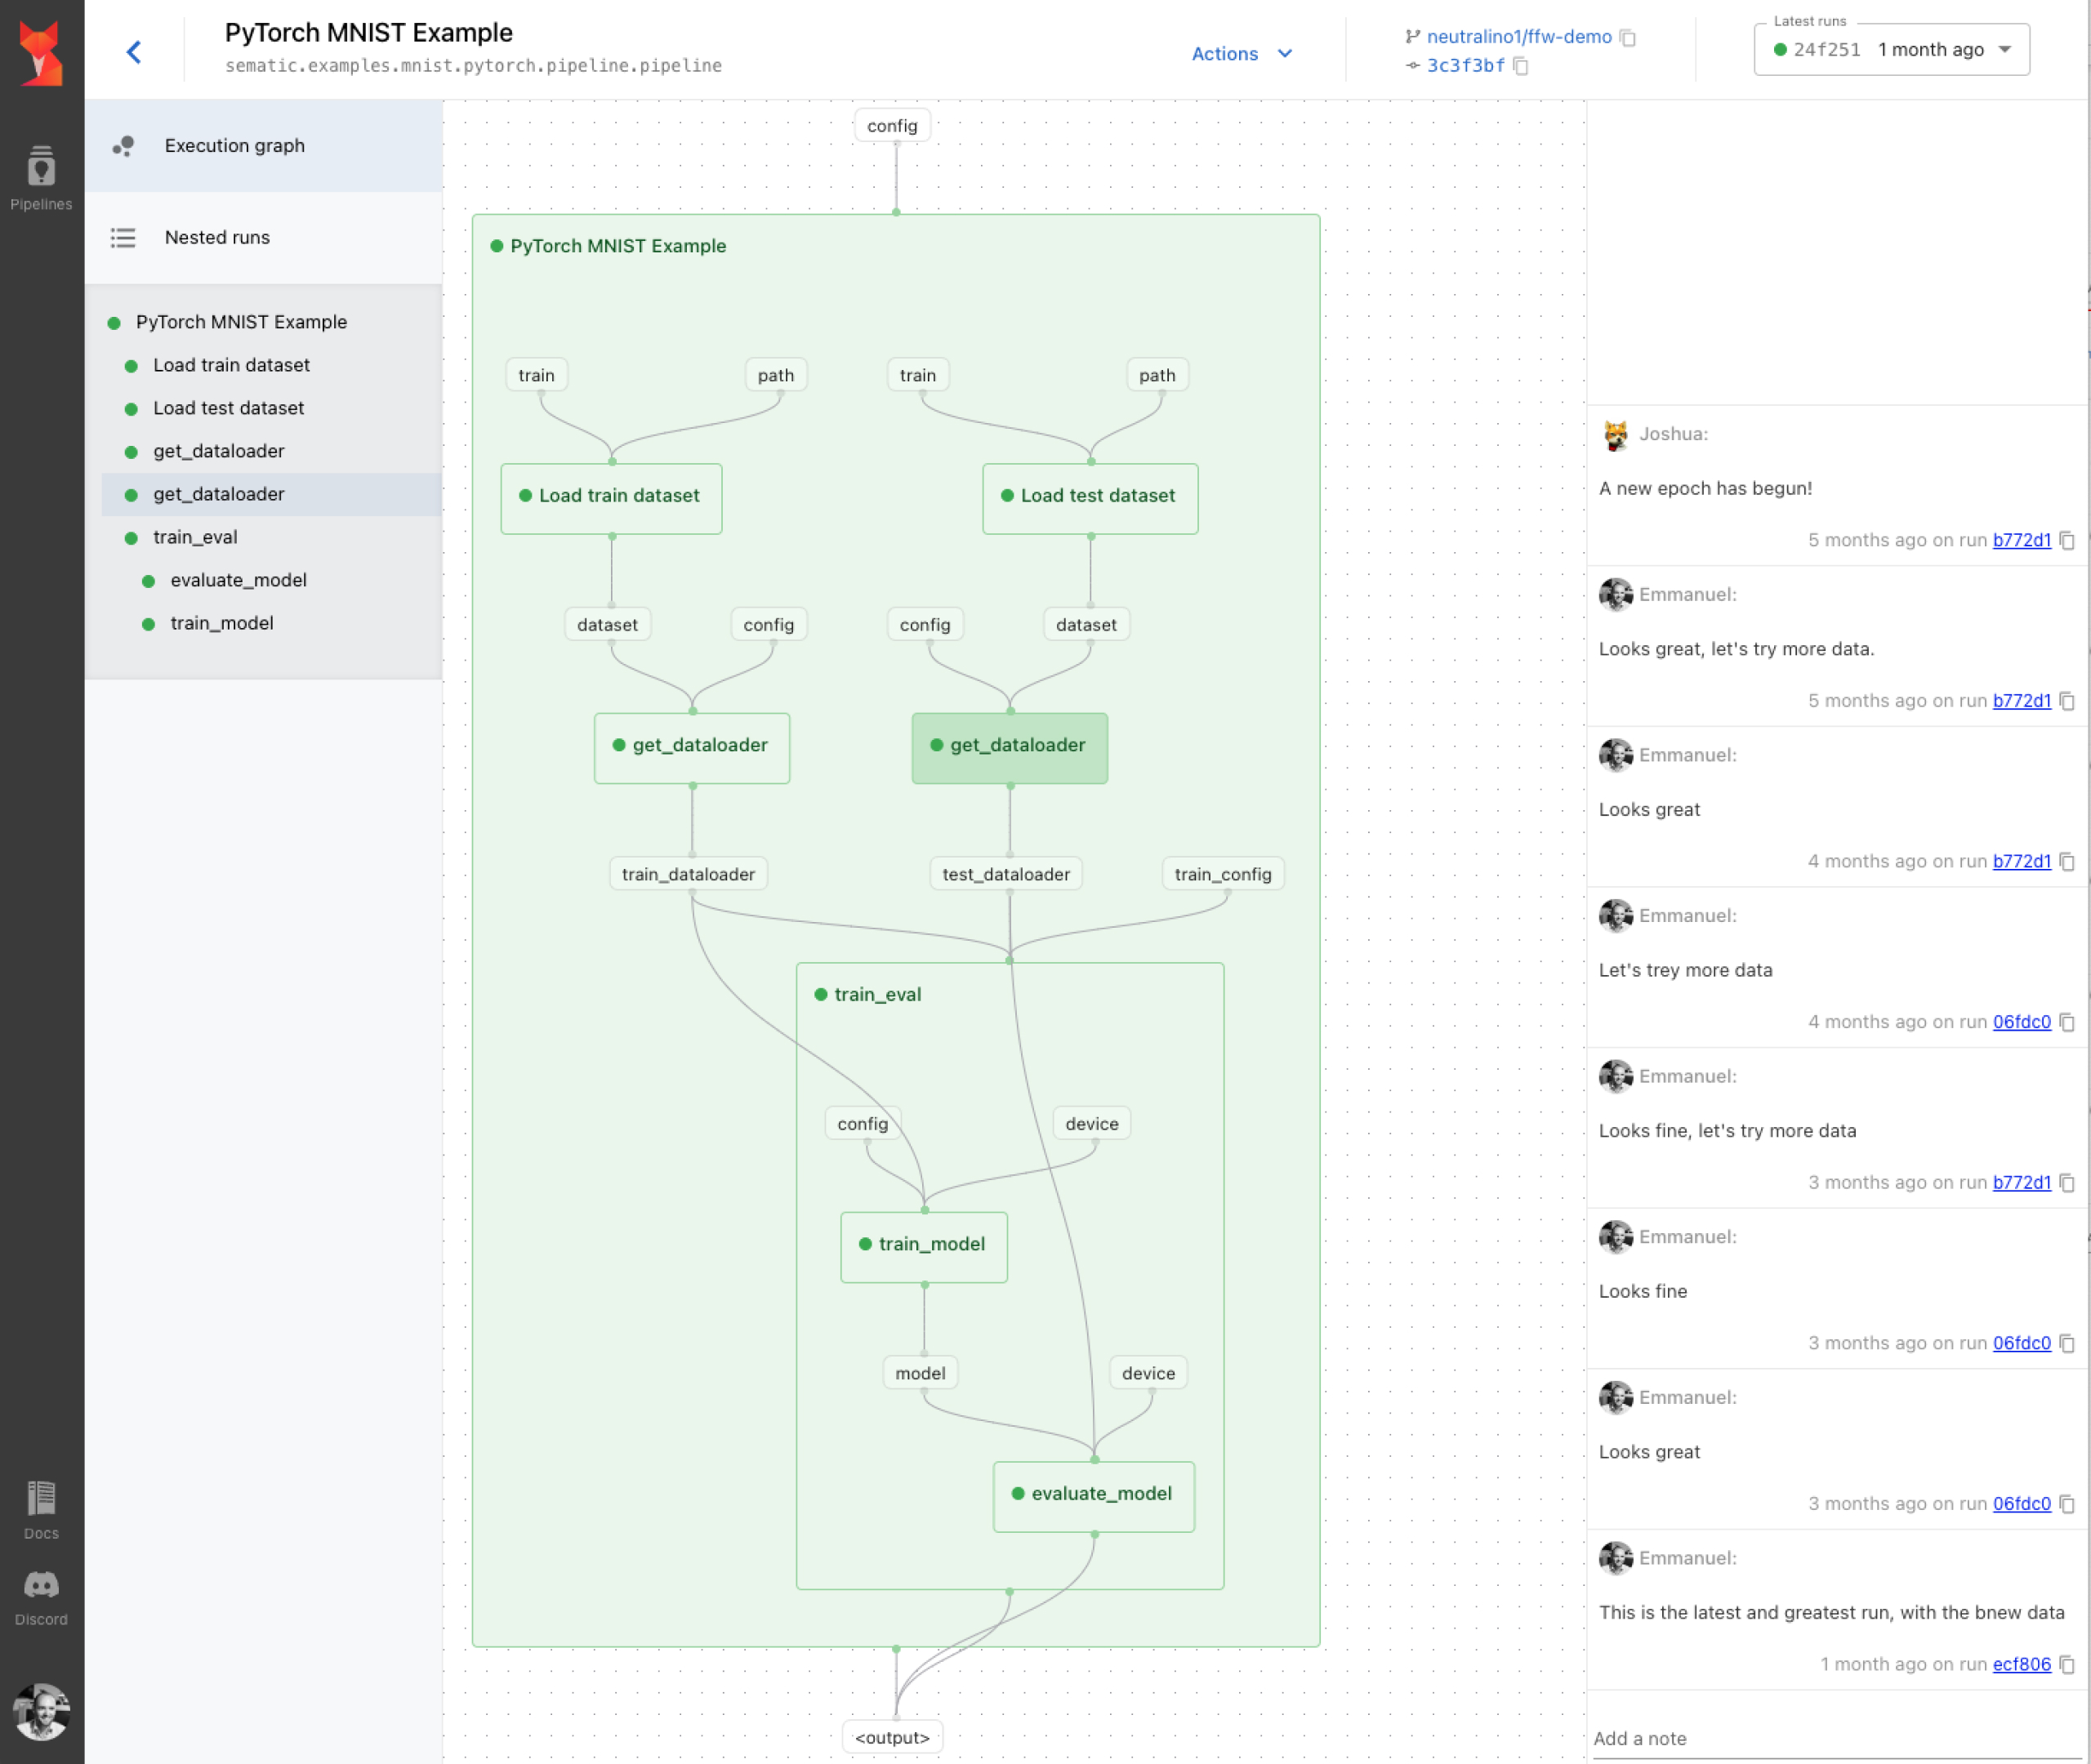Click the evaluate_model graph node

click(1093, 1496)
